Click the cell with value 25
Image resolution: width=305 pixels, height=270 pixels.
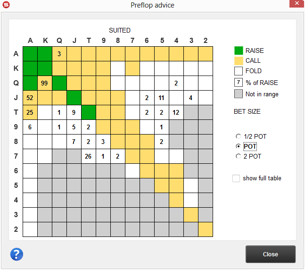click(x=30, y=112)
